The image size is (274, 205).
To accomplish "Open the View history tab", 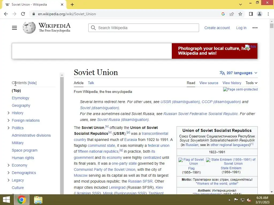I will 232,83.
